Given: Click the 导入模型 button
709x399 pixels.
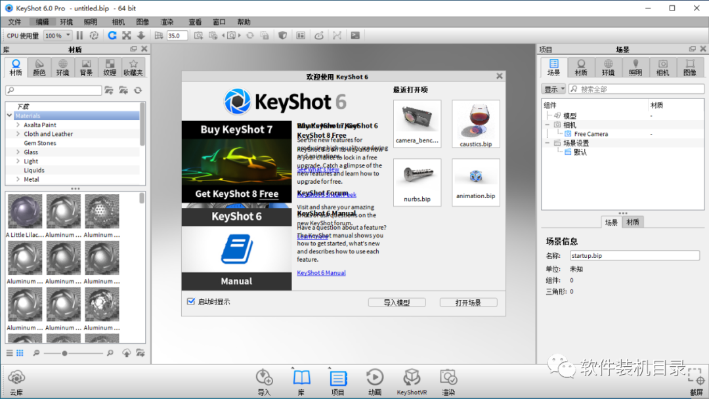Looking at the screenshot, I should point(397,303).
